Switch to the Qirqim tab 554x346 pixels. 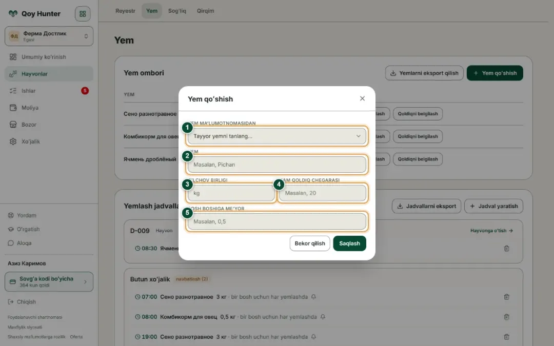point(205,11)
